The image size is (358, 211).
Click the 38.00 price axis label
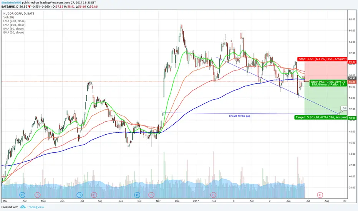point(352,188)
